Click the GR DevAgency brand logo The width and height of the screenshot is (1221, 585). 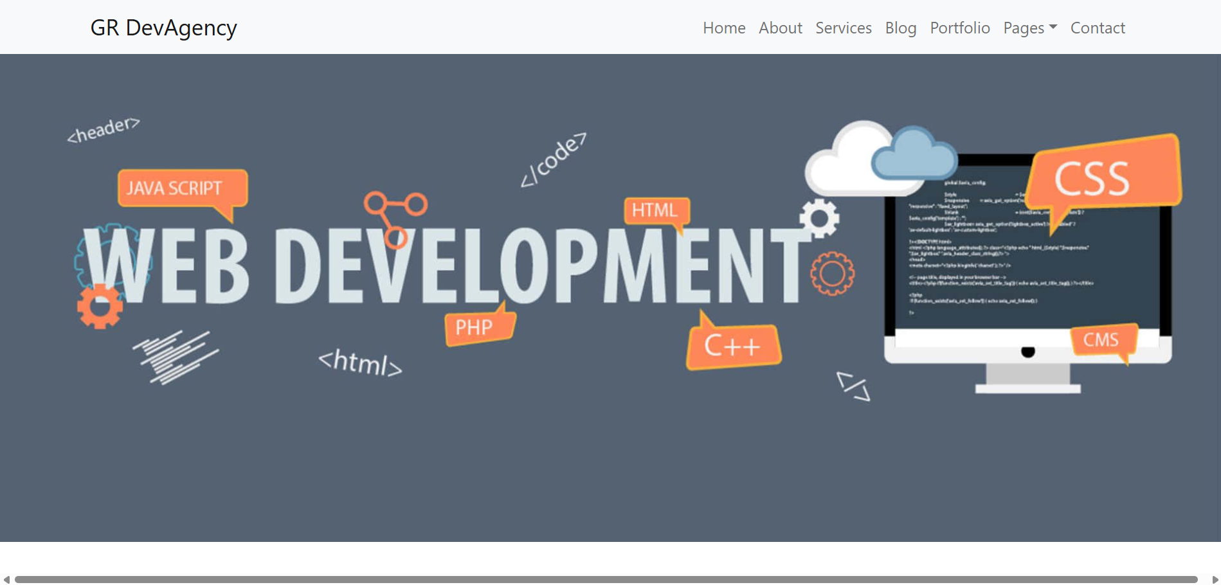(163, 28)
